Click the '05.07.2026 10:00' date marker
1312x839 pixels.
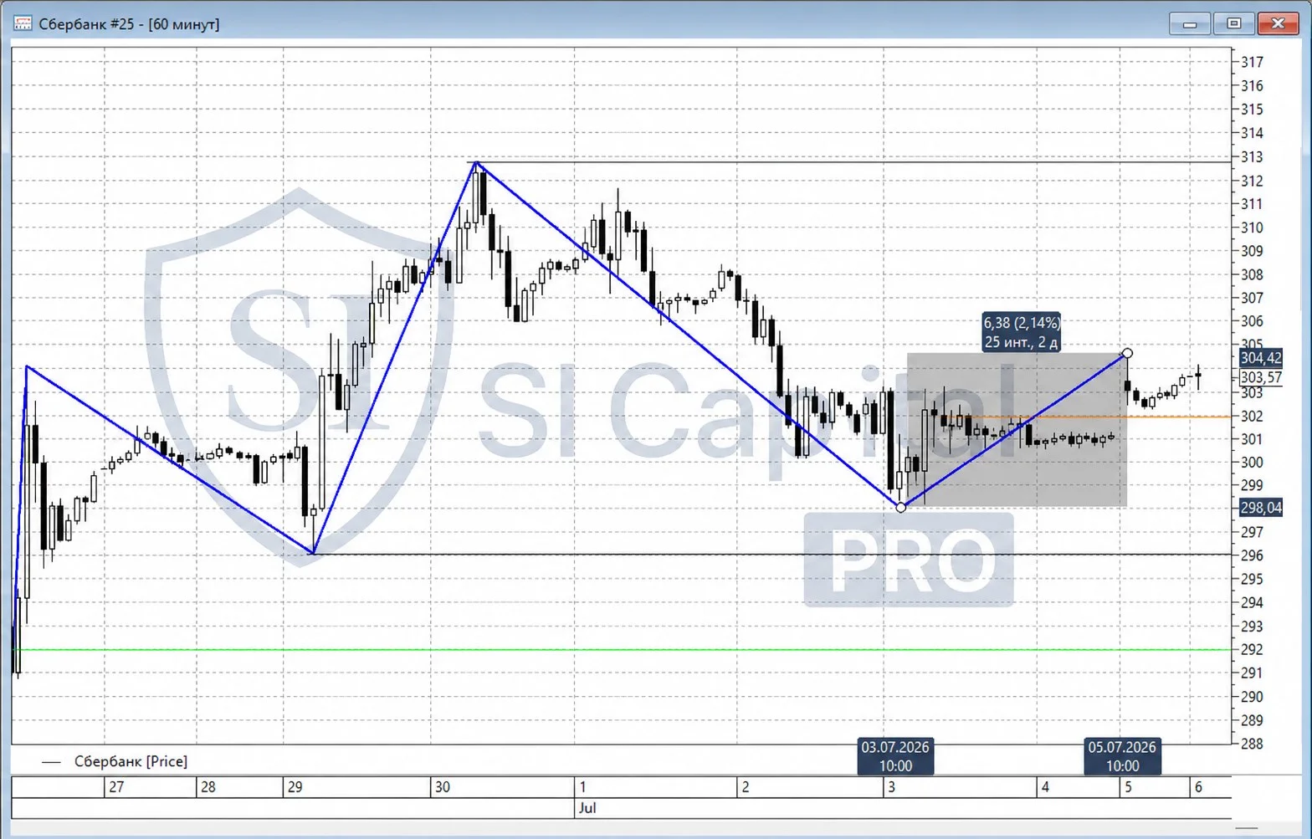[x=1122, y=756]
